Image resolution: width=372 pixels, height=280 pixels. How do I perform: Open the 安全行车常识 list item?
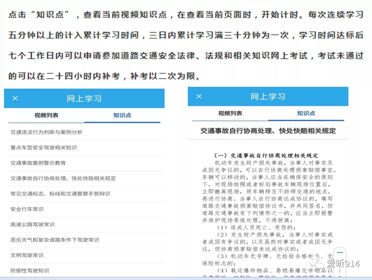tap(86, 209)
